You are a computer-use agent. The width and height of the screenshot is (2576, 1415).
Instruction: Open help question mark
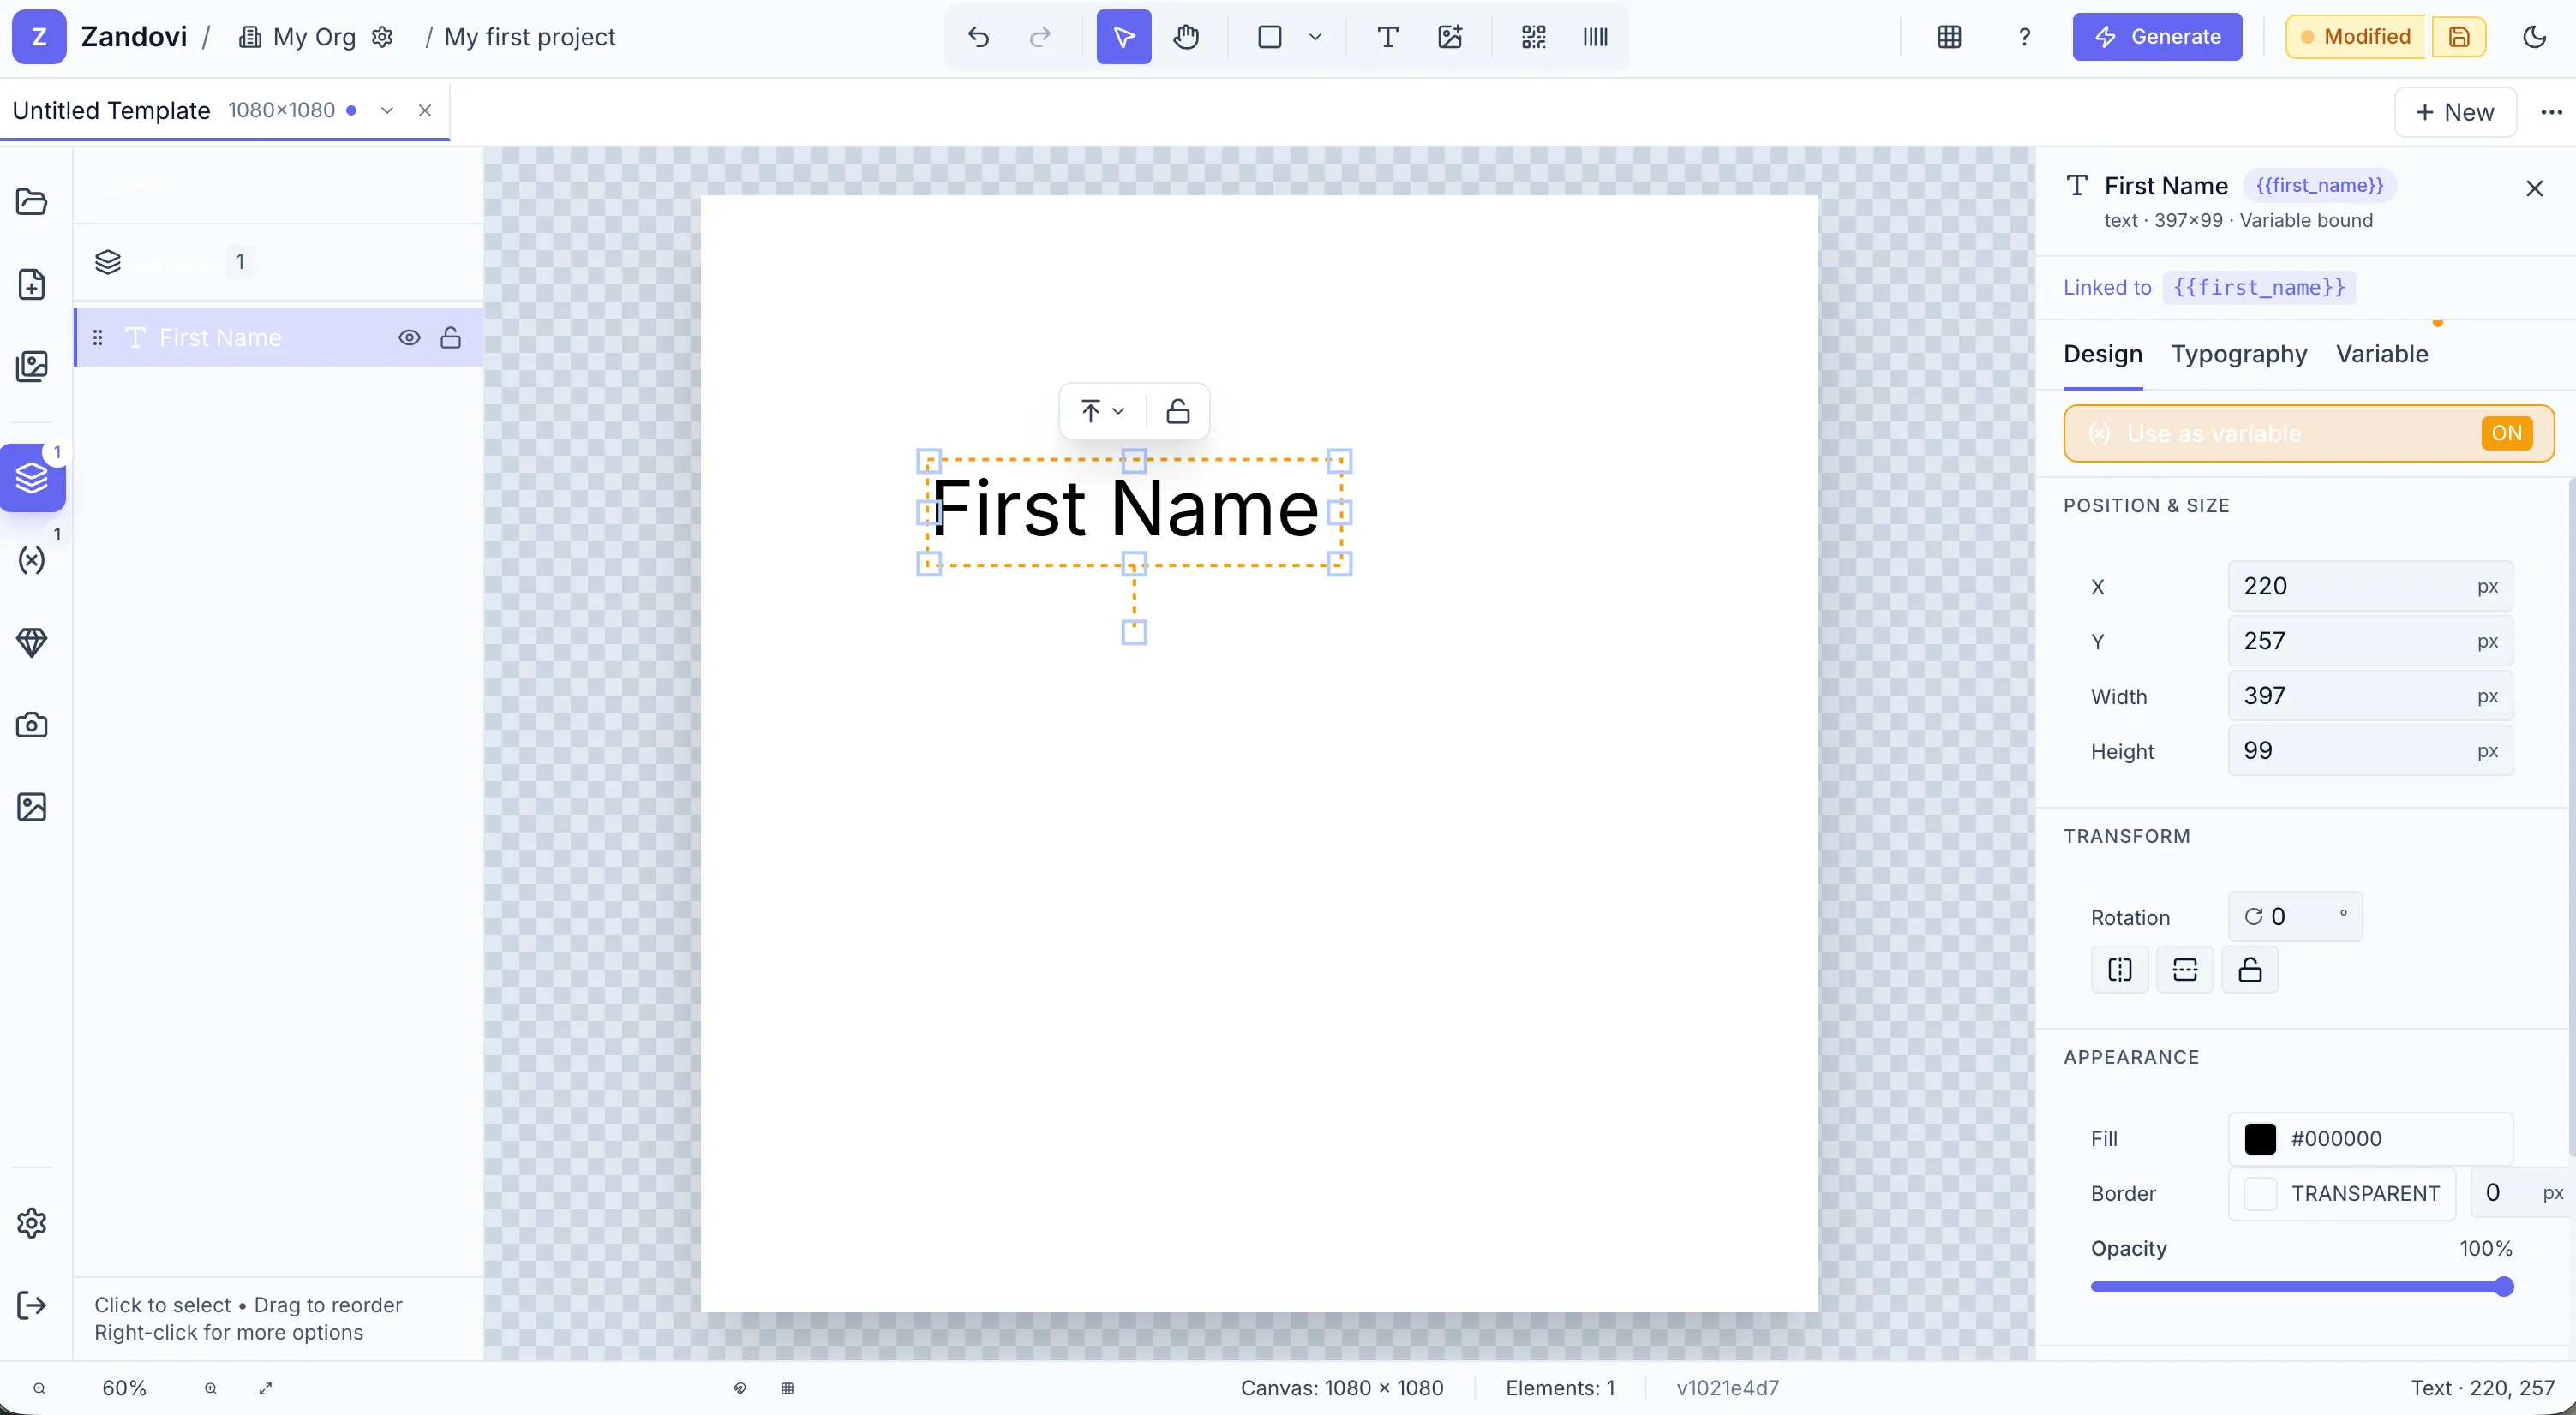click(x=2024, y=37)
